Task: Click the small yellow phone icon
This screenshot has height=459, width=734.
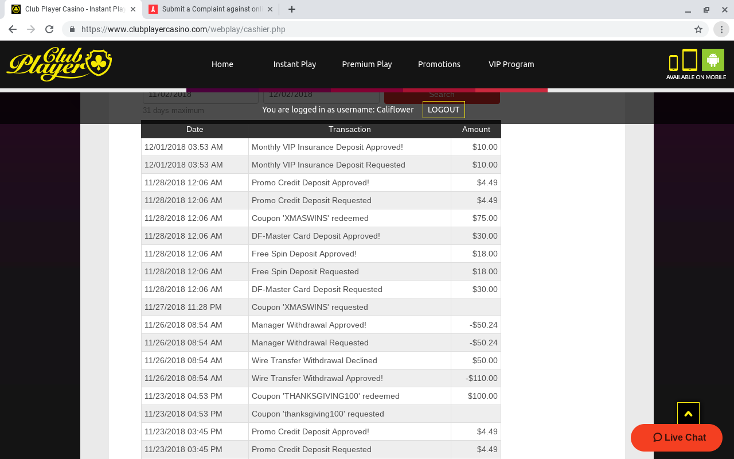Action: coord(674,63)
